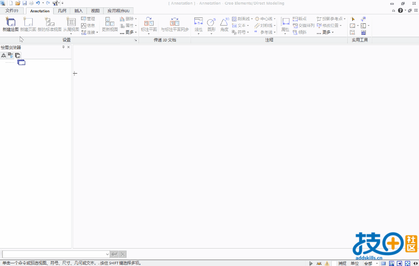Expand the 标注平面 dropdown arrow
Screen dimensions: 419x266
pos(149,34)
